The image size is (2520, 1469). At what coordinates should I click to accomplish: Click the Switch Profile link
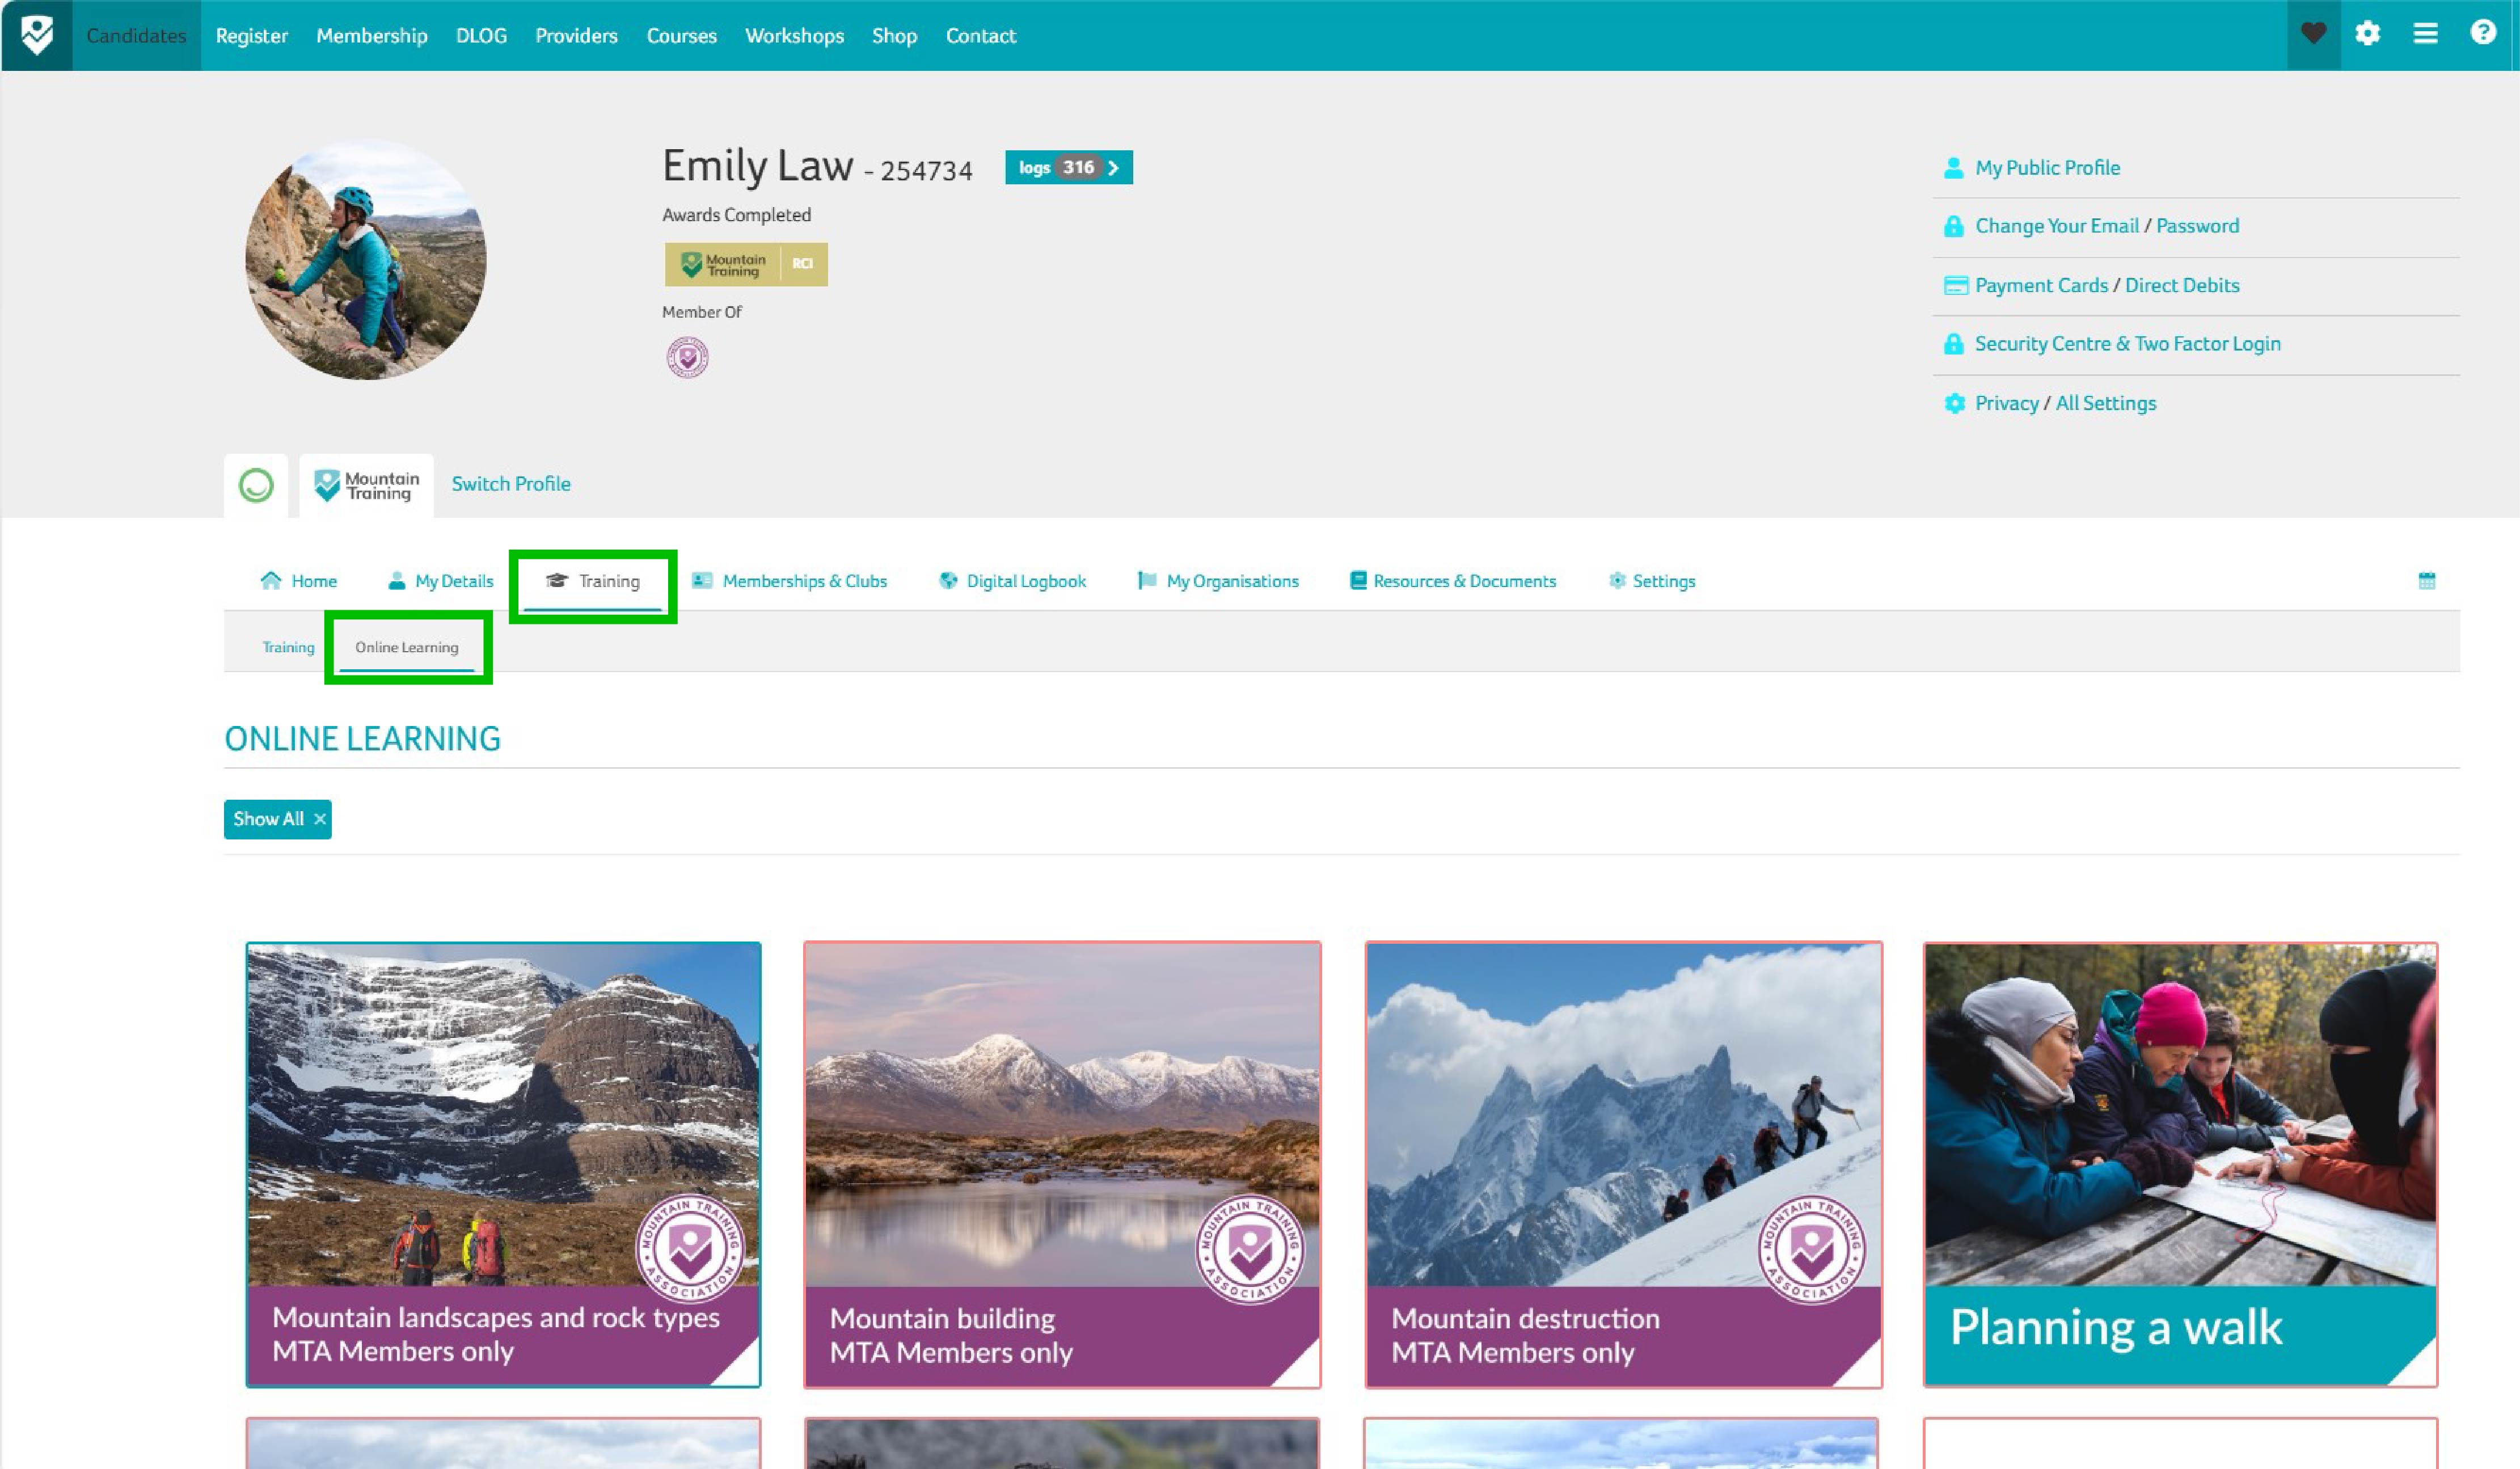coord(510,483)
